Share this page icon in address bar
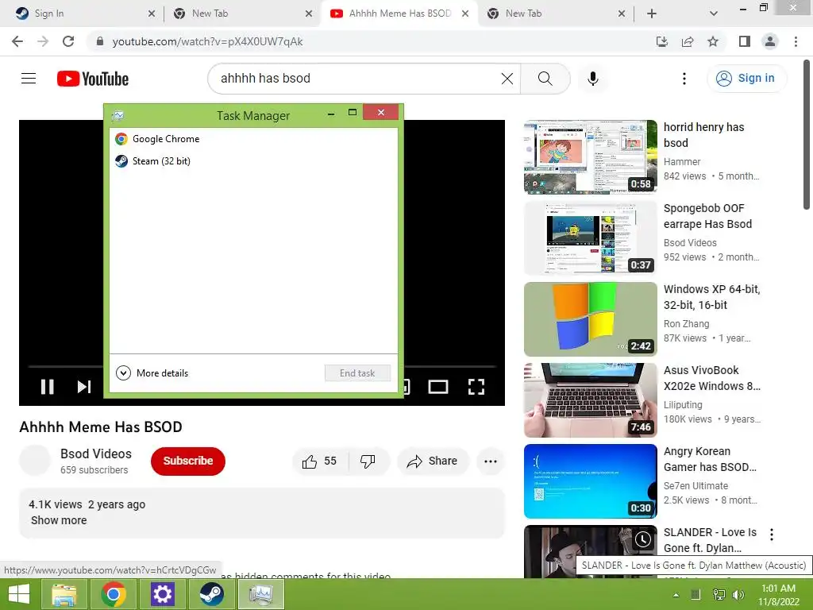 (x=688, y=41)
